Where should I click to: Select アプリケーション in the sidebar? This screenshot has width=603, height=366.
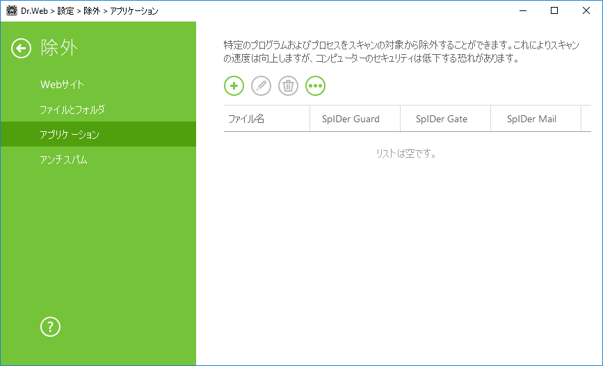[99, 135]
